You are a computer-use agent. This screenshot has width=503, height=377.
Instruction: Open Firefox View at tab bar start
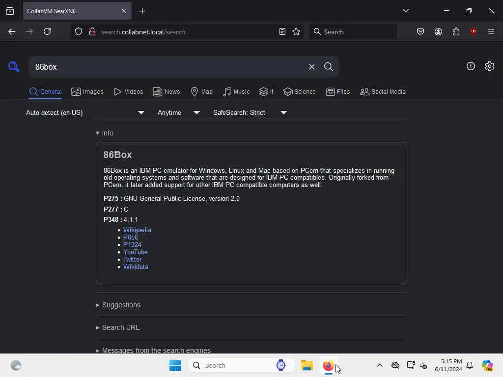pyautogui.click(x=10, y=11)
